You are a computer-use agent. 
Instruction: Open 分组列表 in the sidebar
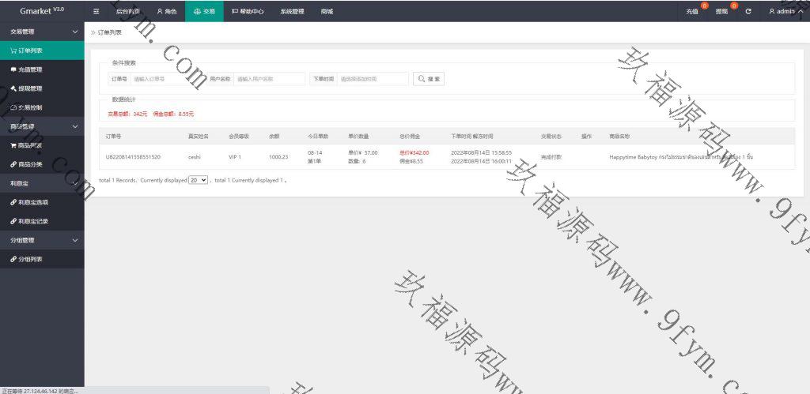tap(32, 259)
